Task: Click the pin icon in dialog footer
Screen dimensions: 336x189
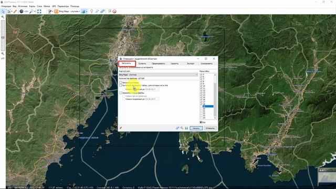Action: coord(121,128)
